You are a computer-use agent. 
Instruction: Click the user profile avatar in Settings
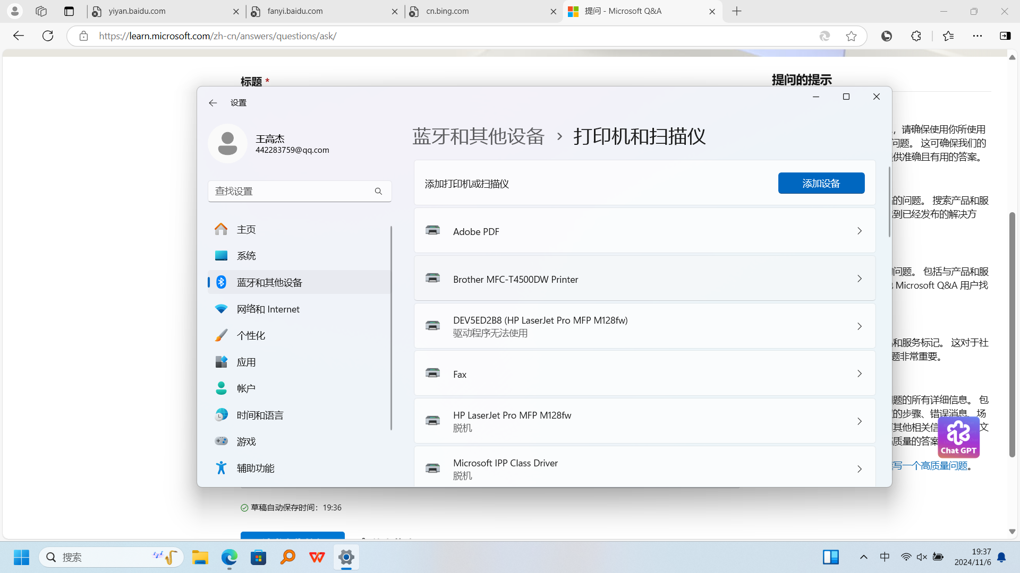(x=227, y=144)
